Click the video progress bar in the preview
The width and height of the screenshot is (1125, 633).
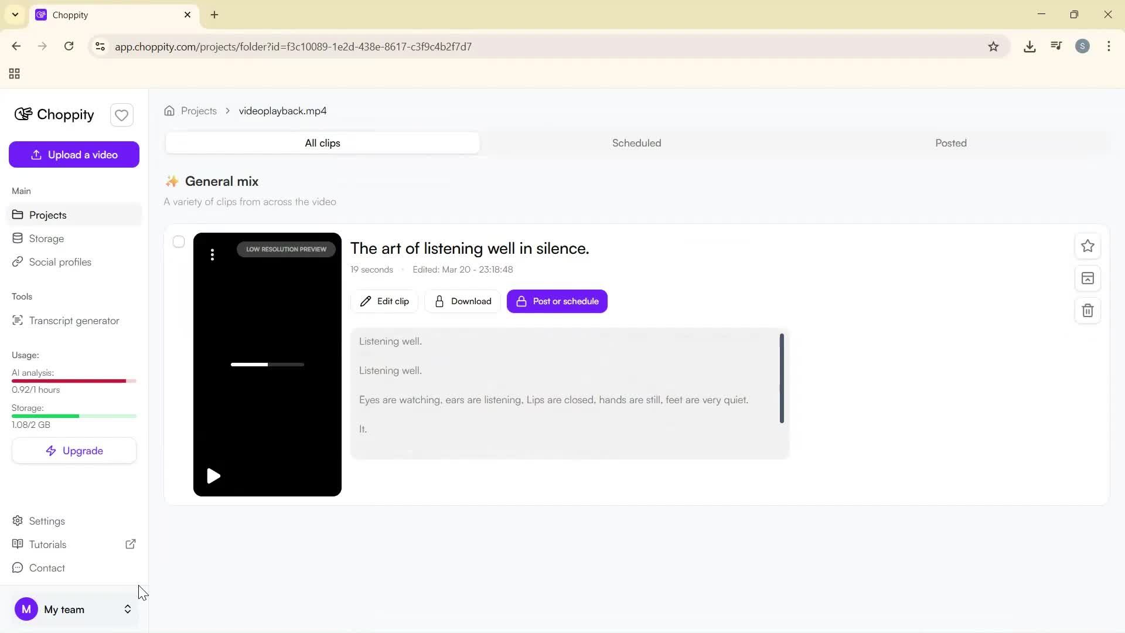[x=267, y=364]
